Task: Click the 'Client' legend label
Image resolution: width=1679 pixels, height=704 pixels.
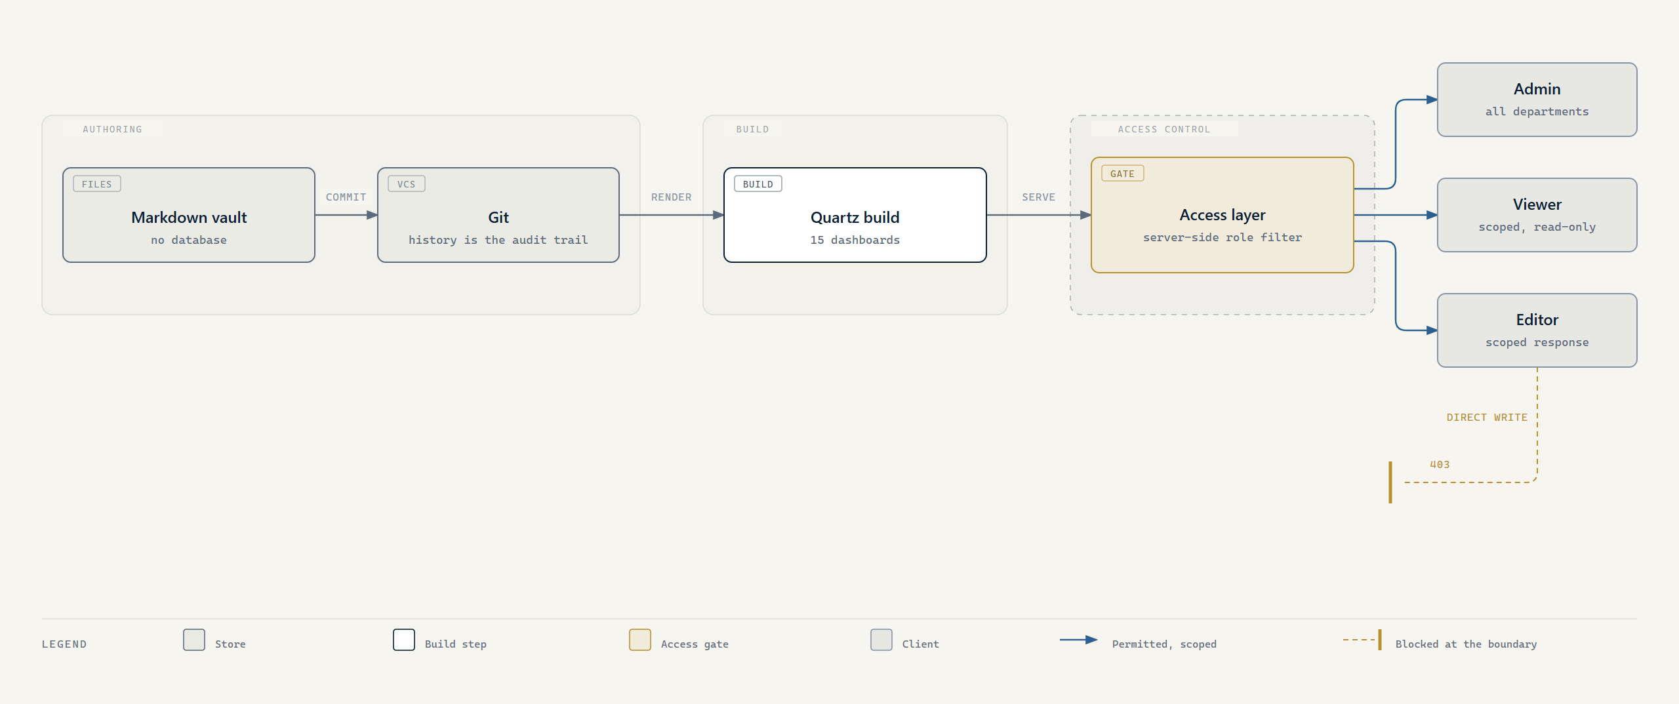Action: 921,644
